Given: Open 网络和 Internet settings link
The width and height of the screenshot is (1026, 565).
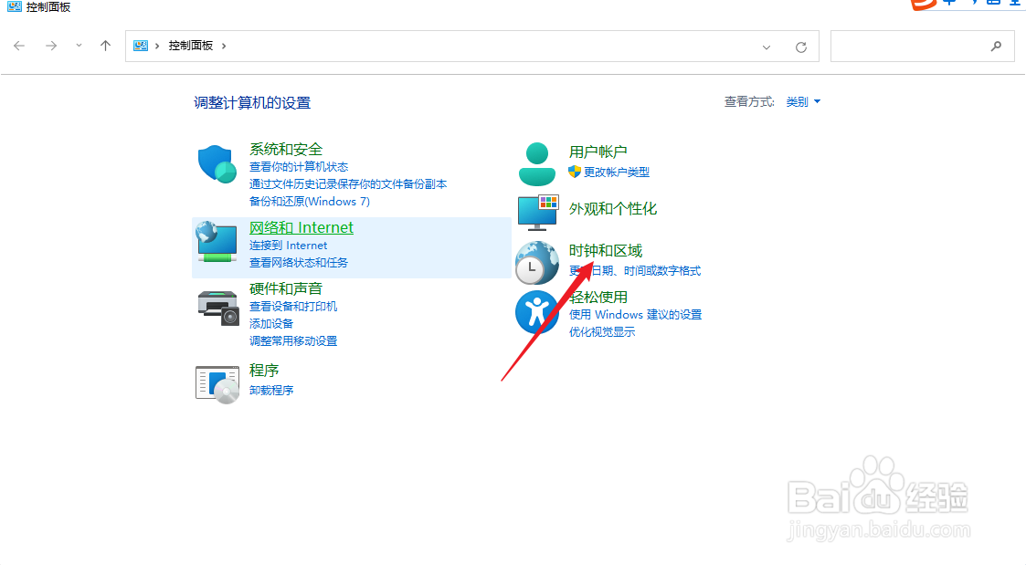Looking at the screenshot, I should click(301, 227).
